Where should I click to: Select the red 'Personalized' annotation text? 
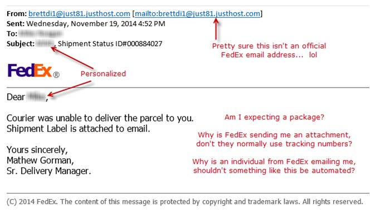(x=103, y=74)
